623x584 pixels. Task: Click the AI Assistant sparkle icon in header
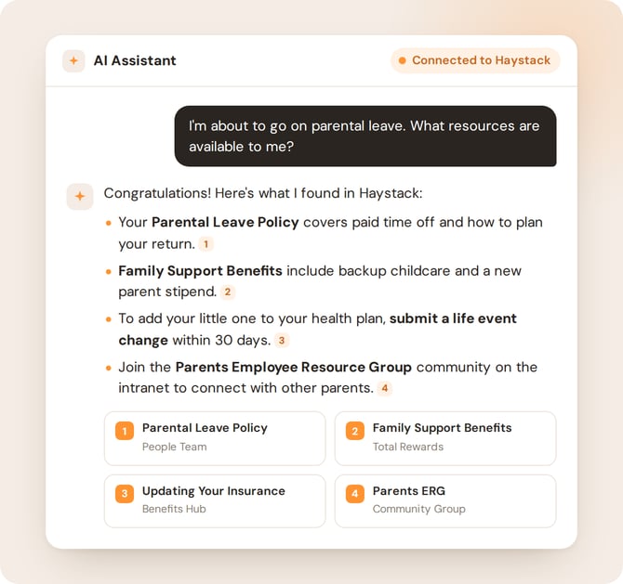click(x=73, y=60)
